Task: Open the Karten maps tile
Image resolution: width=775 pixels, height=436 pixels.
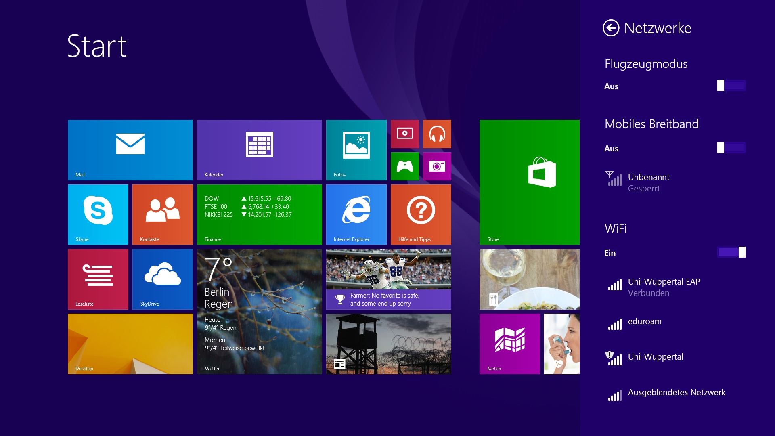Action: point(509,344)
